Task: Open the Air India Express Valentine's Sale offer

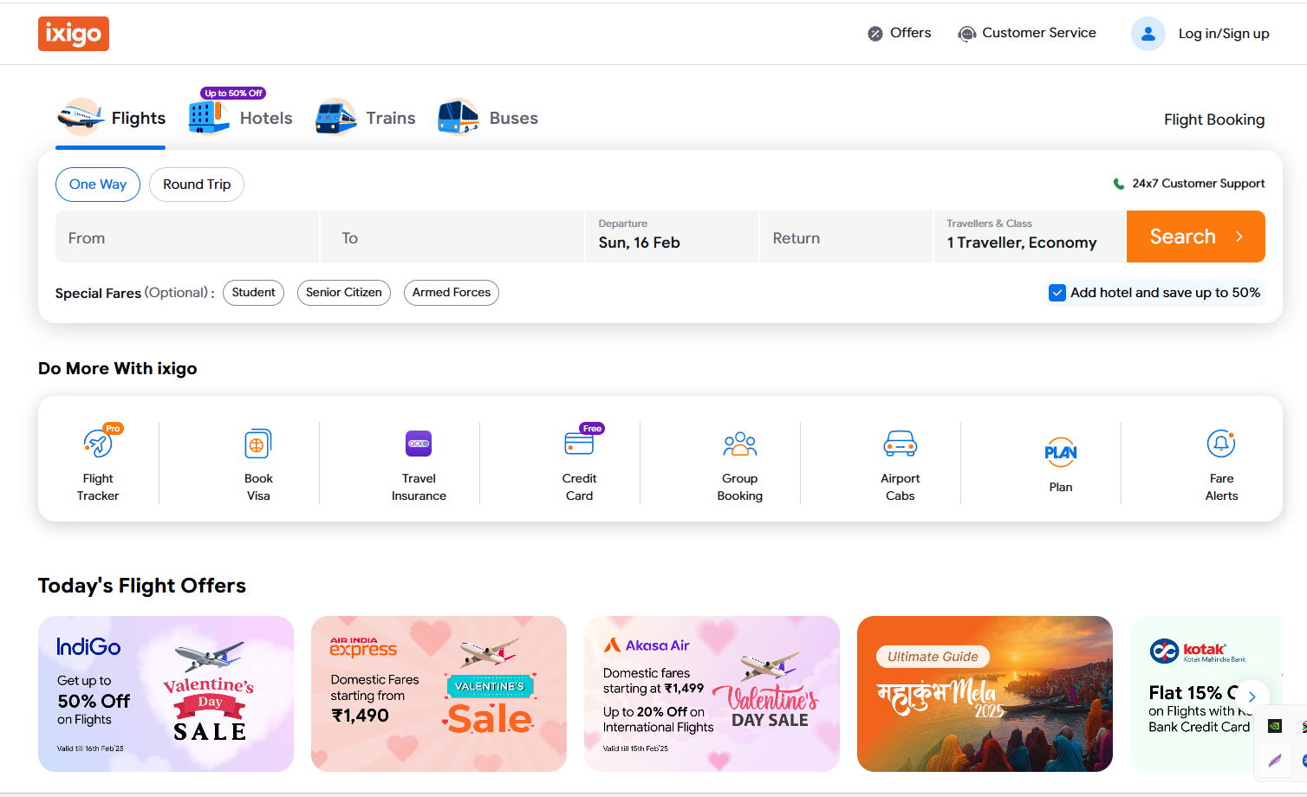Action: pyautogui.click(x=439, y=694)
